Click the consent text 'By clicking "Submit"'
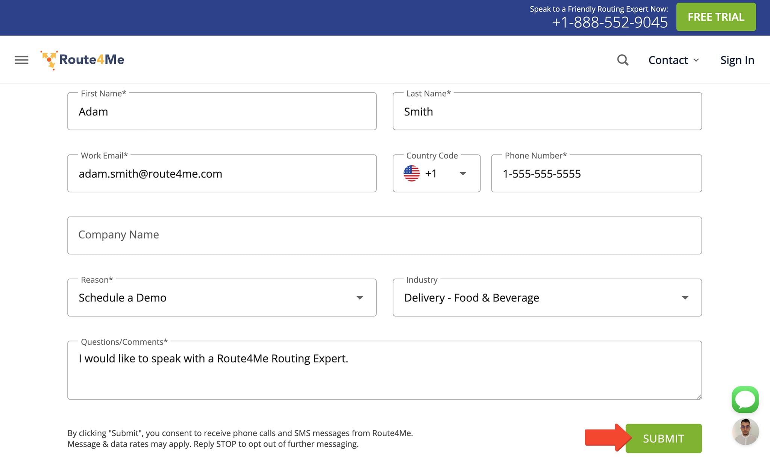770x459 pixels. (x=105, y=433)
